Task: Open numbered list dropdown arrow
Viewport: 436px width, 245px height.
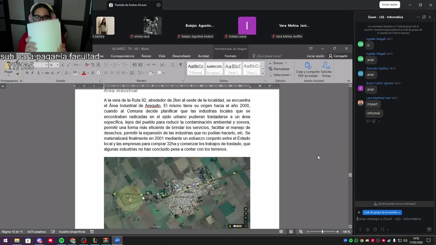Action: (120, 65)
